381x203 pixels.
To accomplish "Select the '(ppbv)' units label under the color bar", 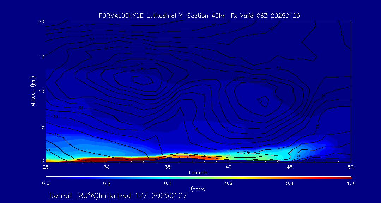I will [x=198, y=189].
